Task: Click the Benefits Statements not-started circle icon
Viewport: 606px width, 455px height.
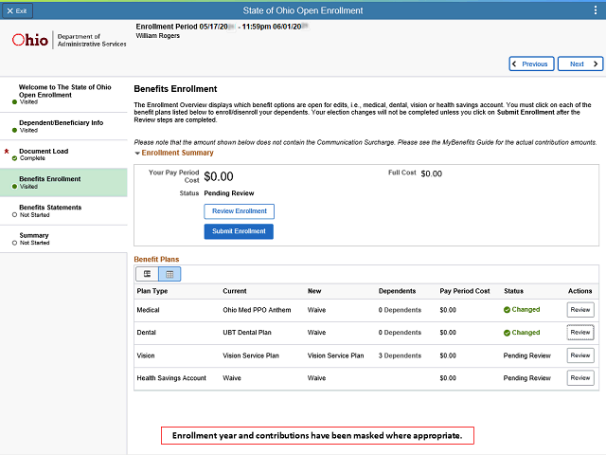Action: point(15,215)
